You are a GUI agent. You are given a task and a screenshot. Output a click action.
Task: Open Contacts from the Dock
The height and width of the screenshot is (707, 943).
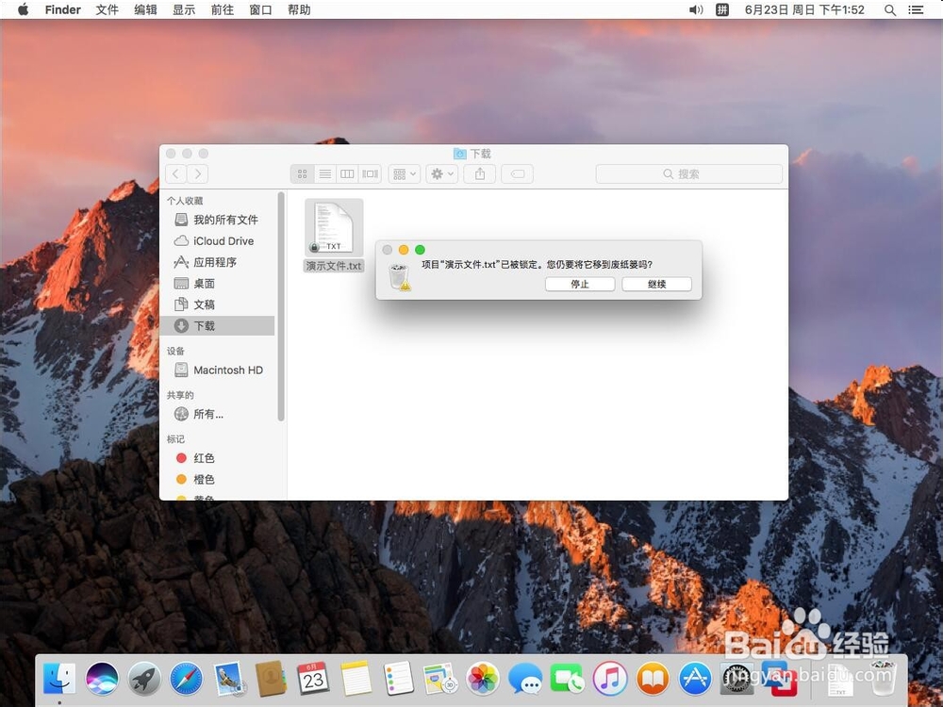[271, 678]
